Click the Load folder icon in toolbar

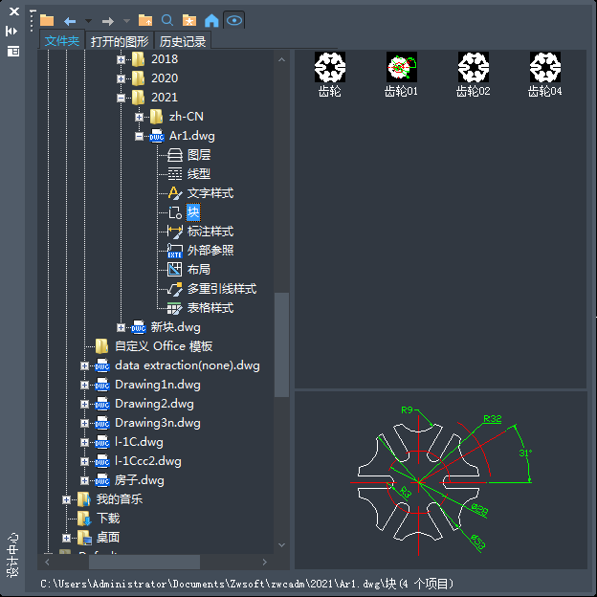47,20
